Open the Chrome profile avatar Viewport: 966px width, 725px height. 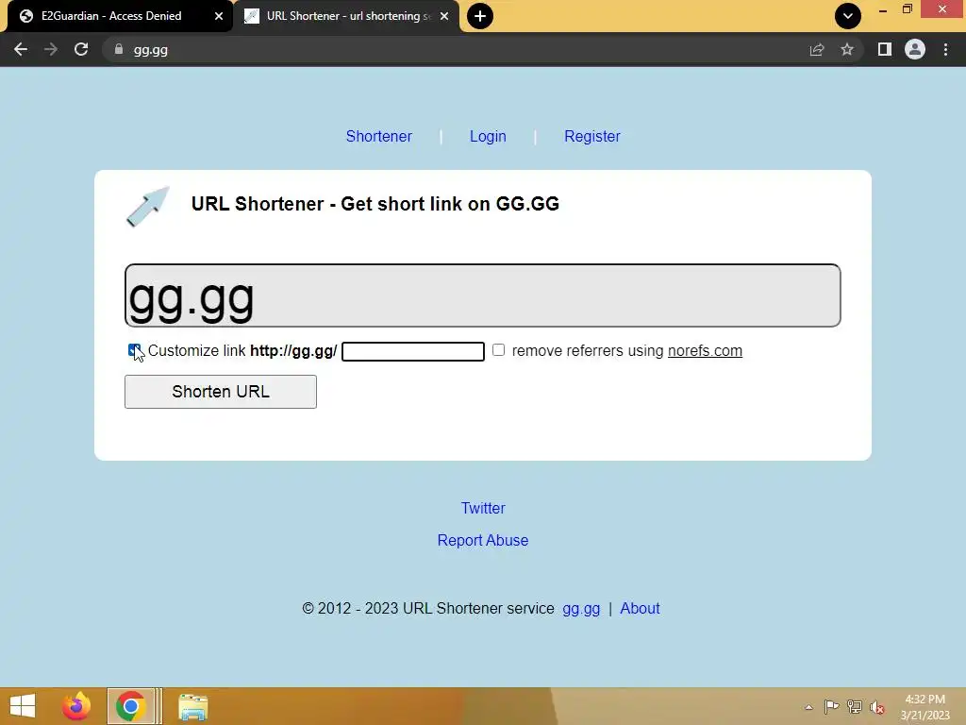click(x=915, y=49)
